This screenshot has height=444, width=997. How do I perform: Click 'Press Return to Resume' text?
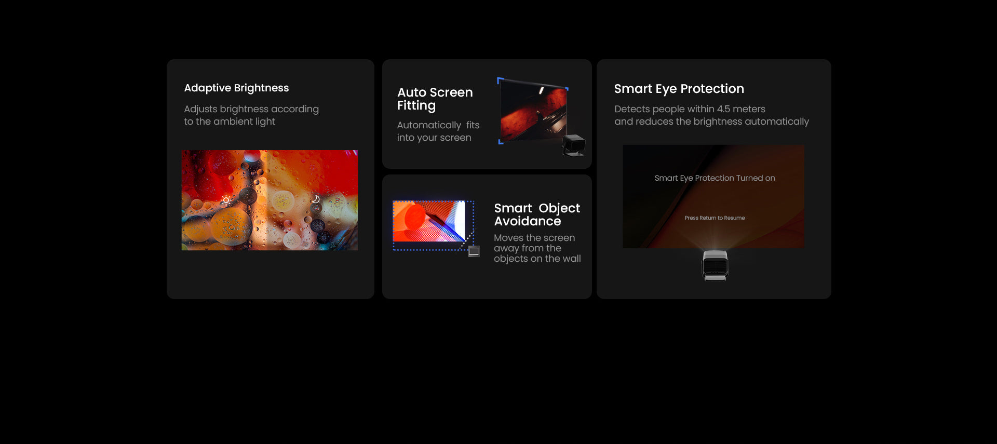[715, 218]
